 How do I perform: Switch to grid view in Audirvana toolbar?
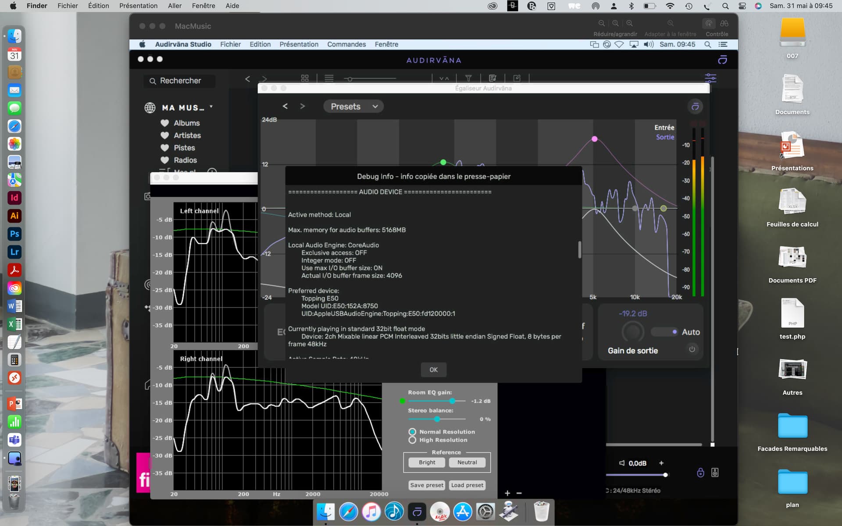[x=305, y=78]
